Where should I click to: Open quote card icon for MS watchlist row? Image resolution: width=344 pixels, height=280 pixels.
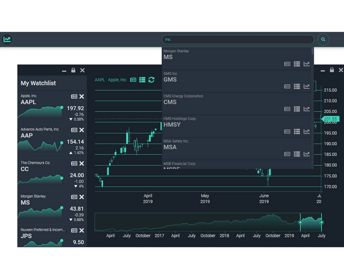click(74, 197)
